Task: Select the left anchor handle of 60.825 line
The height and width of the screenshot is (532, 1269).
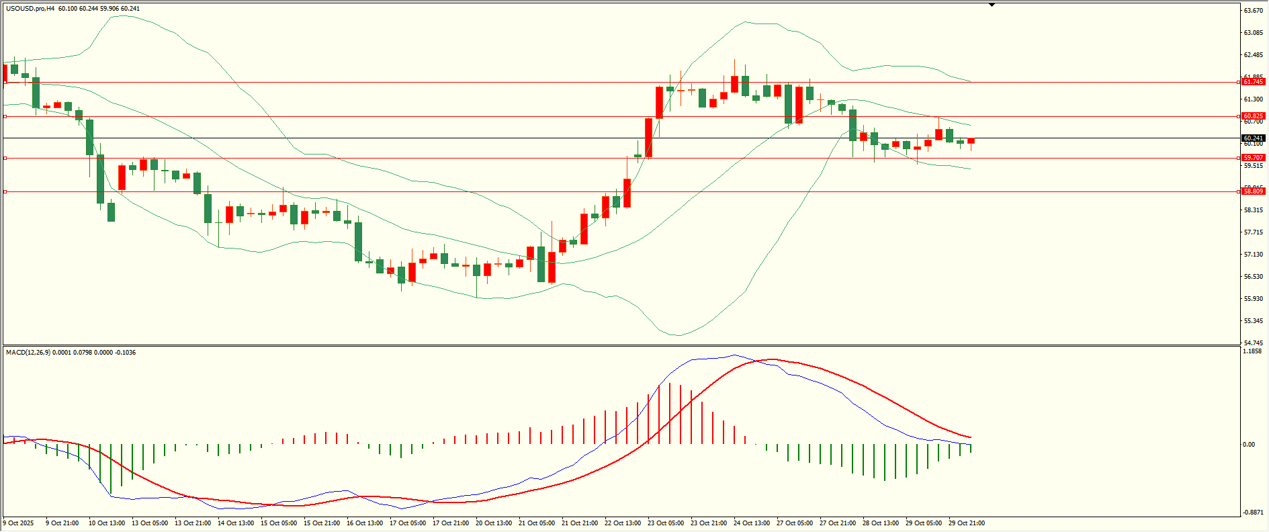Action: tap(5, 116)
